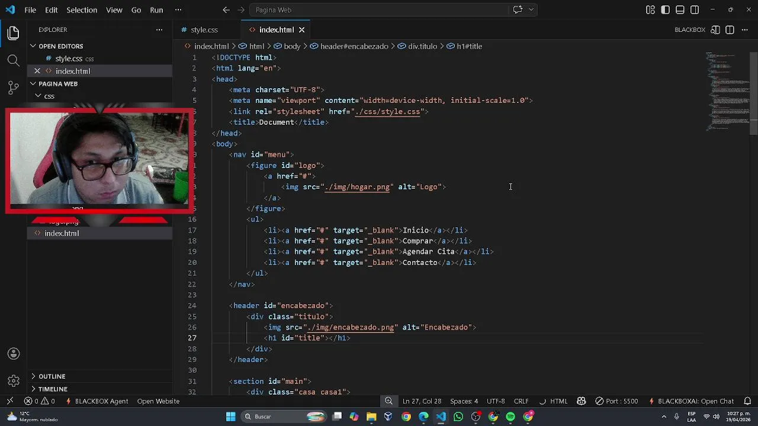Toggle Live Server on Port 5500

tap(617, 401)
